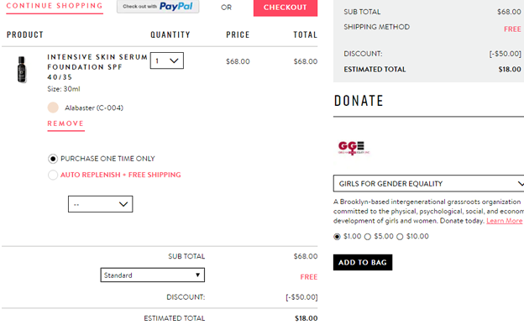Select the $1.00 donation amount
The image size is (524, 325).
(337, 237)
